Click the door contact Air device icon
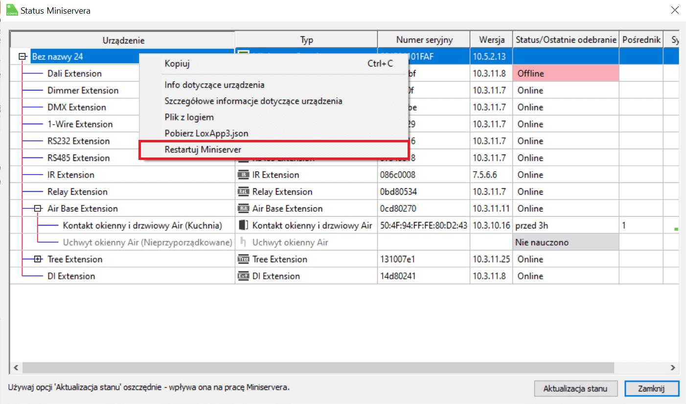The width and height of the screenshot is (686, 404). (243, 225)
